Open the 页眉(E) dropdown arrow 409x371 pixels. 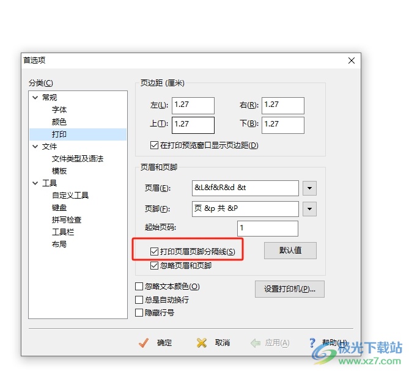(309, 188)
